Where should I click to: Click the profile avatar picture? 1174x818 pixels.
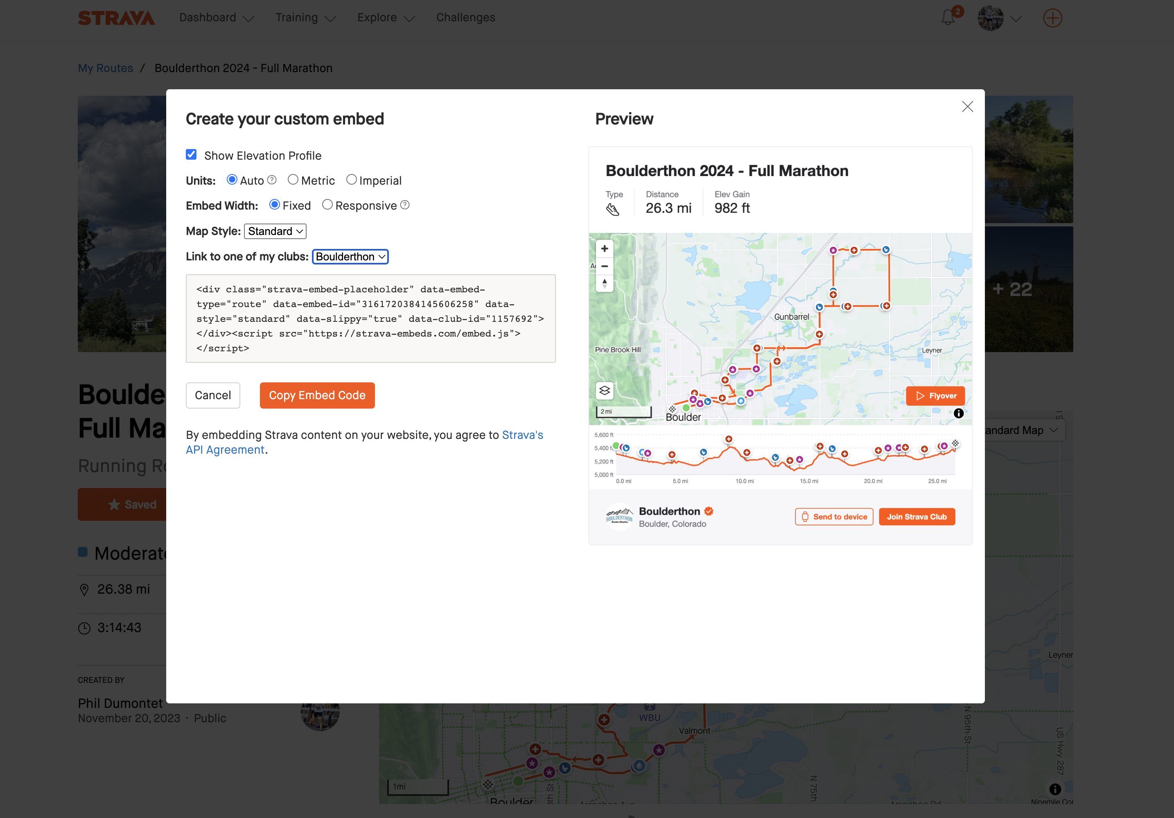pos(991,18)
